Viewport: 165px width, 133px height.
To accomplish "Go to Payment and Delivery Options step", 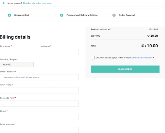I will tap(82, 15).
